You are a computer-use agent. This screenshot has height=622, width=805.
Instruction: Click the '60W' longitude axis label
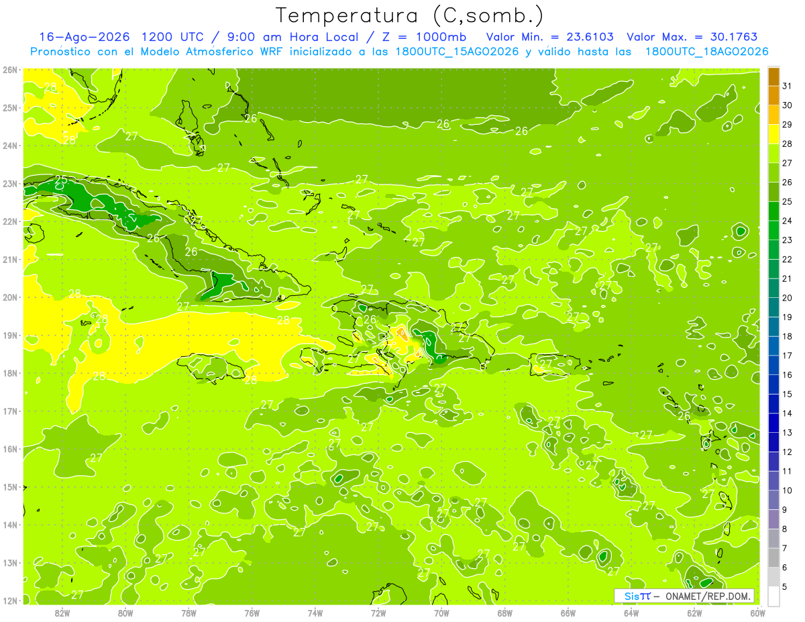point(757,613)
